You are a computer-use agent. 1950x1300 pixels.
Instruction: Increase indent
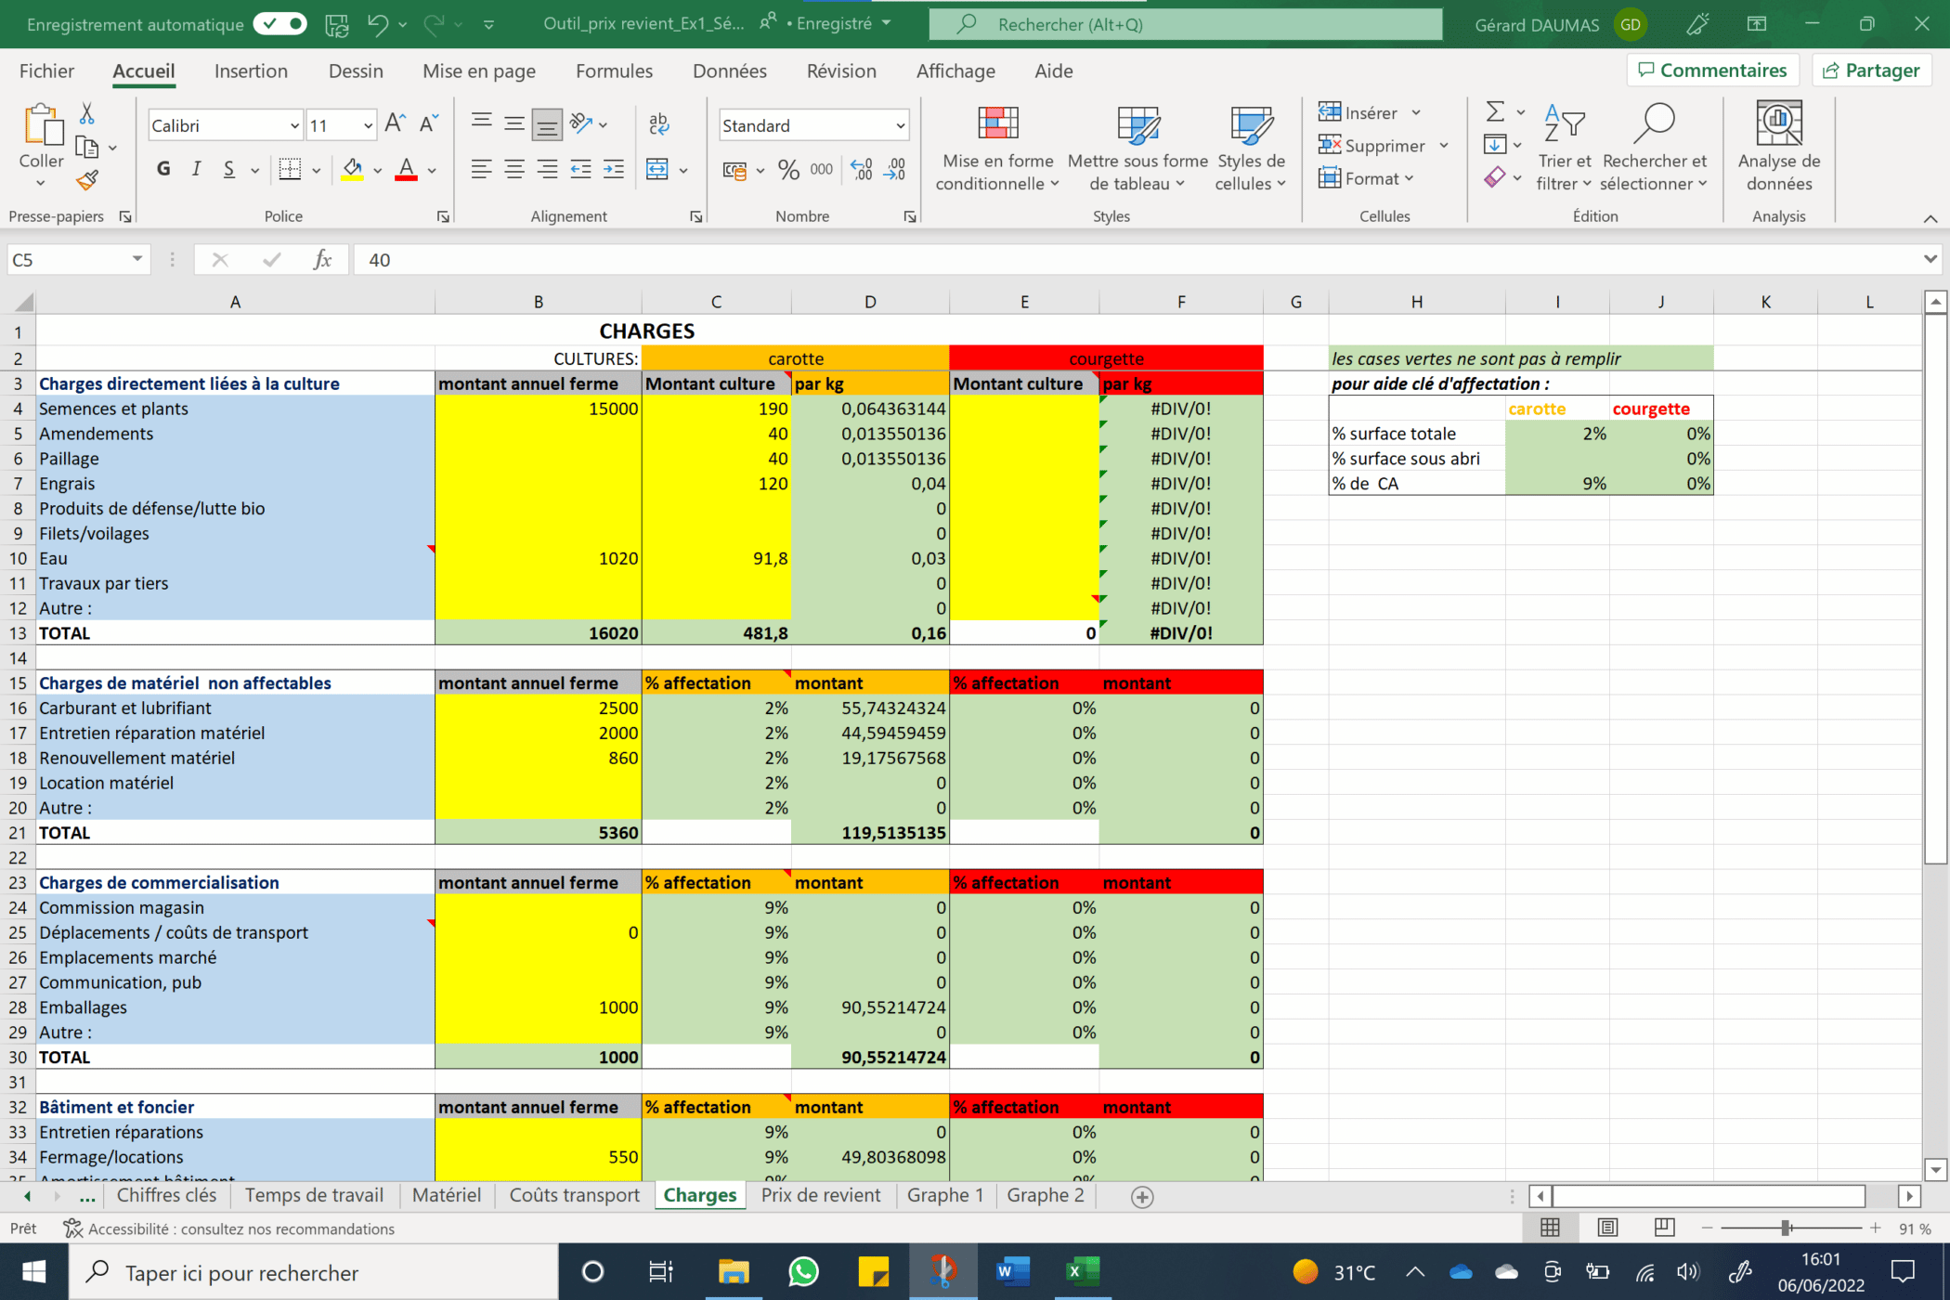pyautogui.click(x=614, y=169)
